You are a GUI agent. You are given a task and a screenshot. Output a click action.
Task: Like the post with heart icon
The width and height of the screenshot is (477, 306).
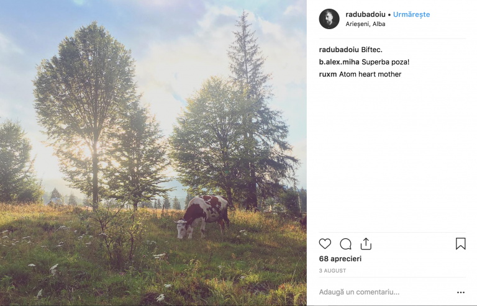pos(325,244)
